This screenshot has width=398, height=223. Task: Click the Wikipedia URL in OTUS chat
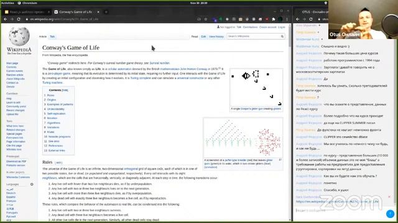pos(337,201)
